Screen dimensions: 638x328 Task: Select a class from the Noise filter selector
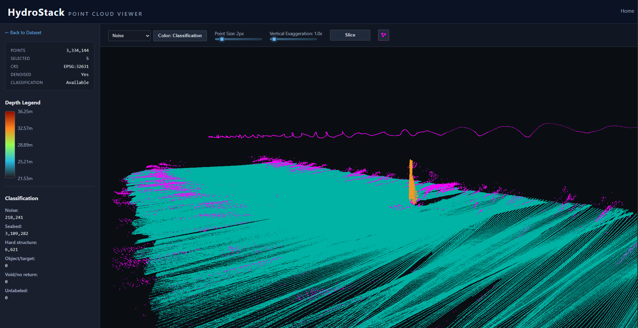pyautogui.click(x=129, y=35)
